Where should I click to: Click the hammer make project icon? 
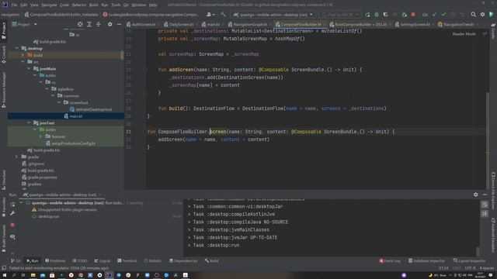point(223,15)
